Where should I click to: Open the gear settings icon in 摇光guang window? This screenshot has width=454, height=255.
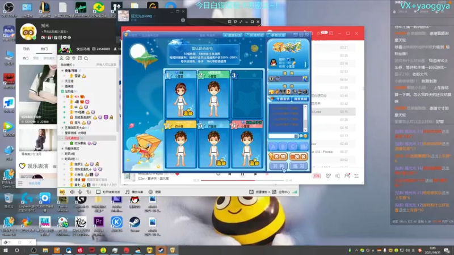tap(183, 20)
